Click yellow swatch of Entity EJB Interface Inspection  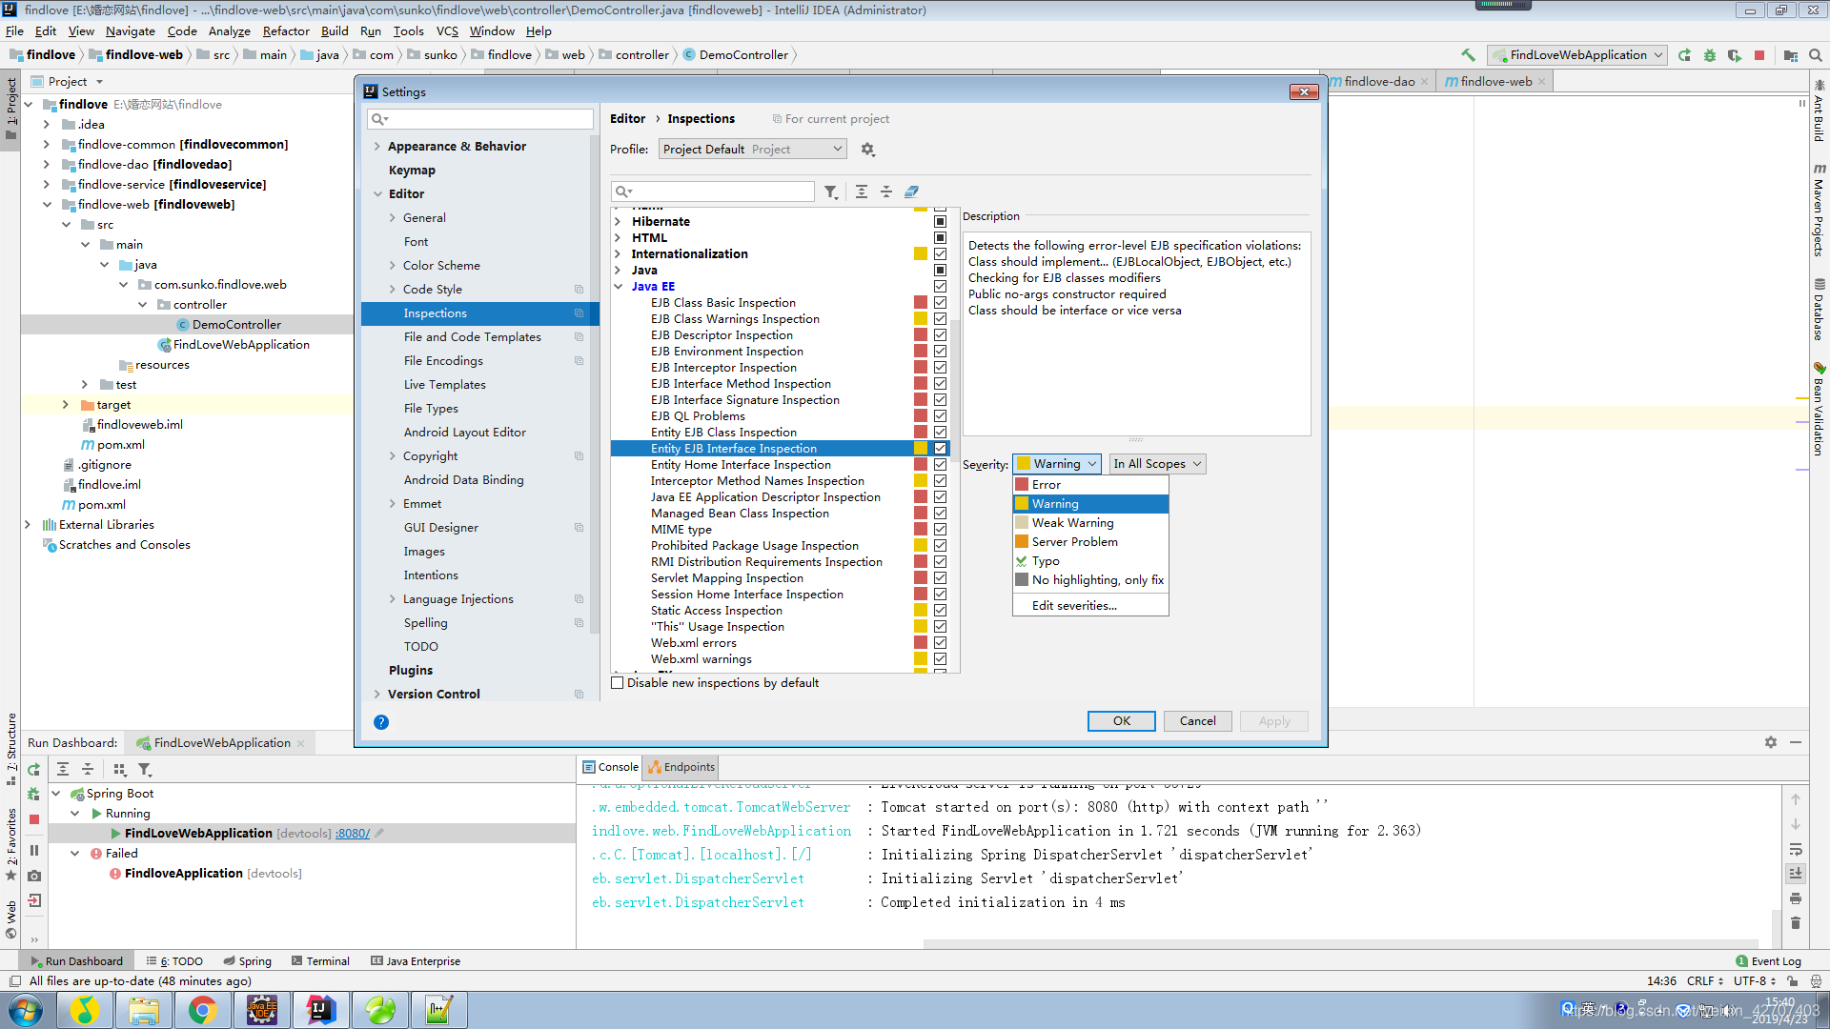pos(921,449)
